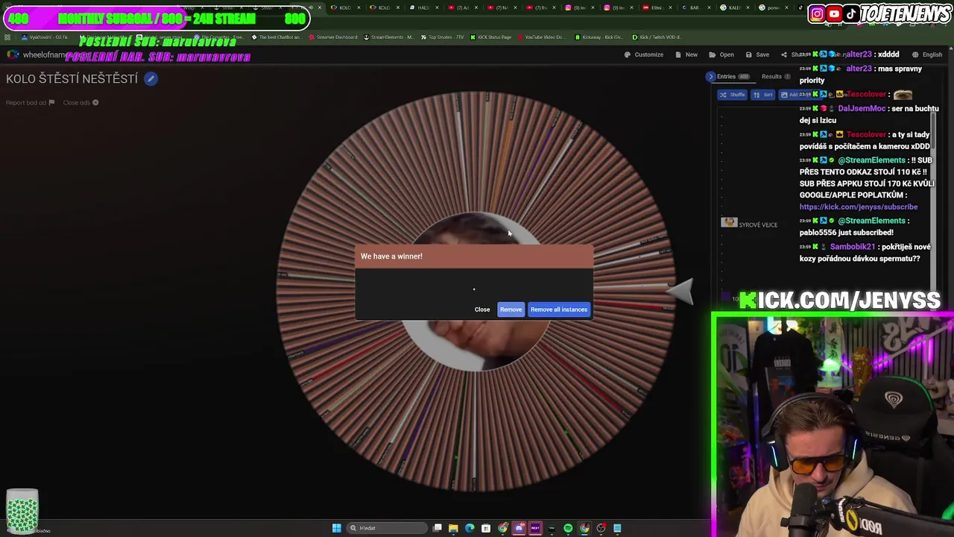Image resolution: width=954 pixels, height=537 pixels.
Task: Click The best ChatBot bookmark
Action: 277,37
